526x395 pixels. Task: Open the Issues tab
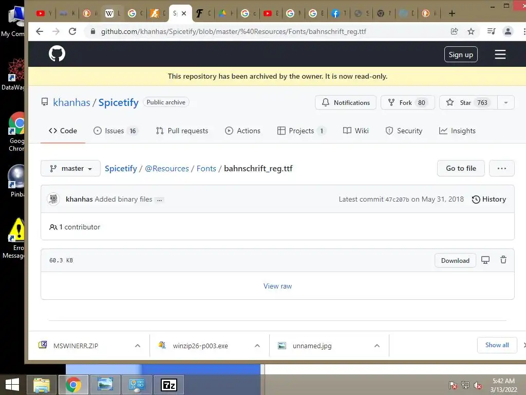pyautogui.click(x=116, y=131)
